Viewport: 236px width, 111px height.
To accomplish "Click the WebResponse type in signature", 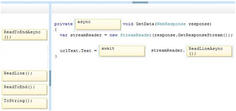I will [171, 24].
